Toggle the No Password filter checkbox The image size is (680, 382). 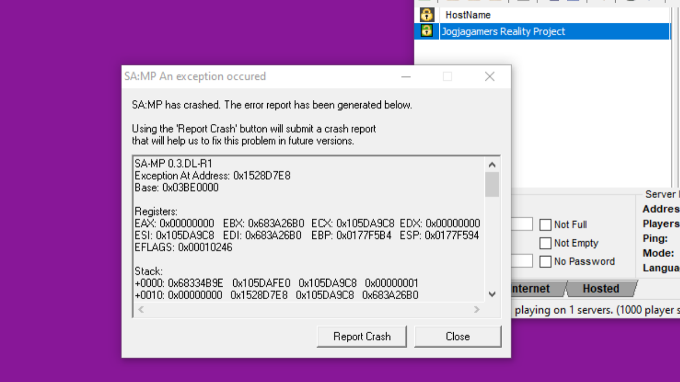pos(546,261)
